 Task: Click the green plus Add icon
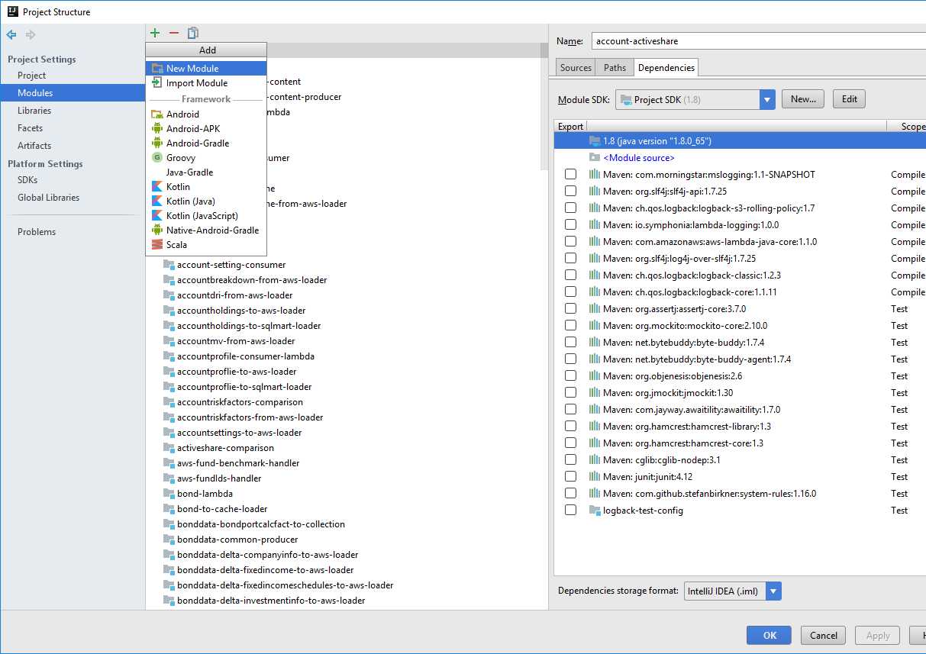pos(155,33)
